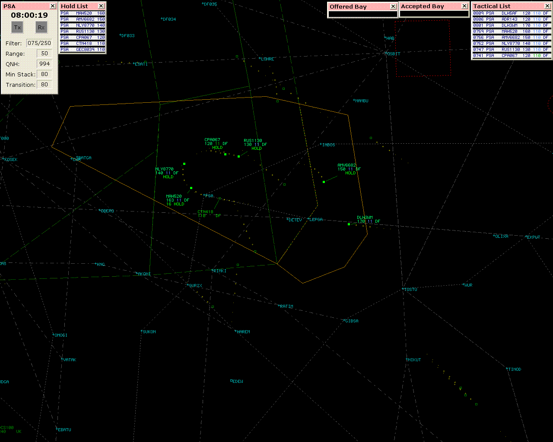Click the Transition value field
This screenshot has height=442, width=553.
click(x=44, y=85)
